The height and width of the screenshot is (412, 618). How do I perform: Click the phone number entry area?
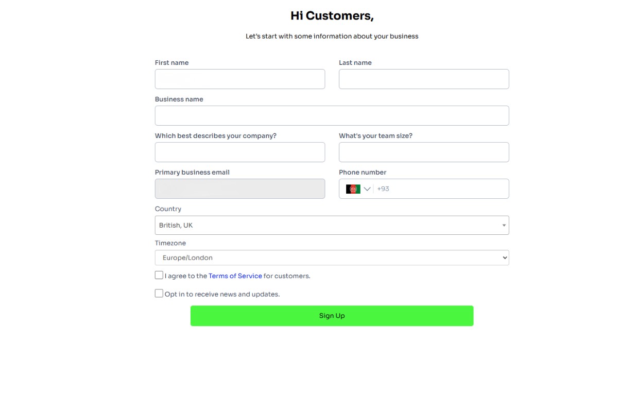[443, 188]
